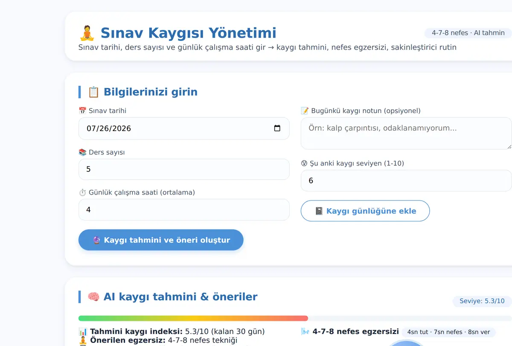The image size is (512, 346).
Task: Click the Sınav Kaygısı Yönetimi heading
Action: [188, 33]
